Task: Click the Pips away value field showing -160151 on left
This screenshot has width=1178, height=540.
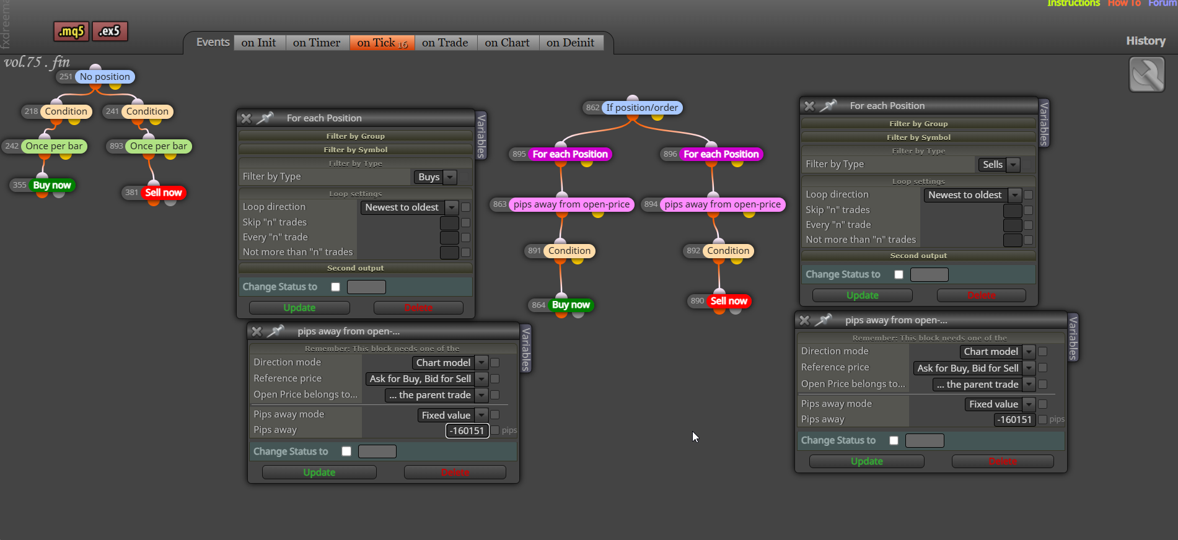Action: (x=467, y=430)
